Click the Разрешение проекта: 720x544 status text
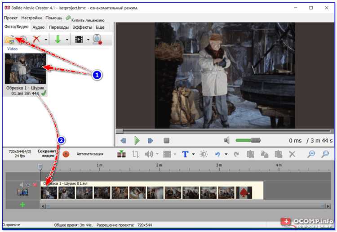The width and height of the screenshot is (337, 232). pos(124,225)
